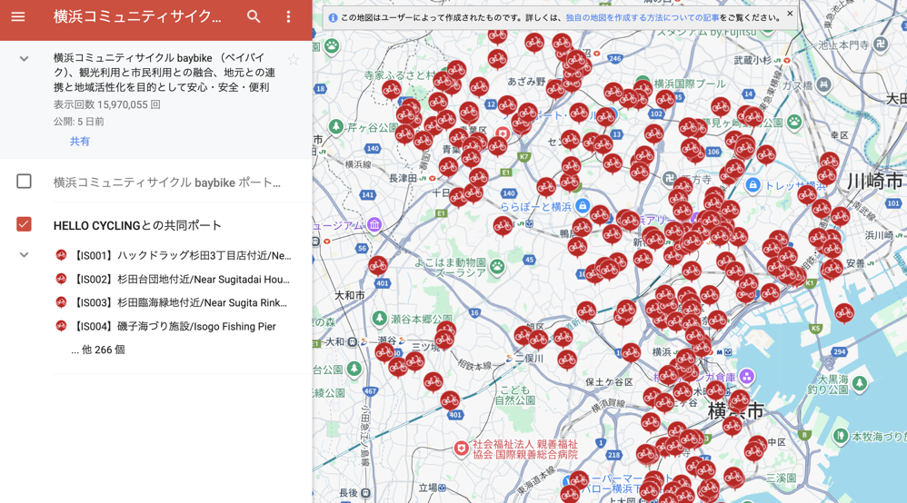Open the 独自の地図を作成する方法についての記事 link
907x503 pixels.
642,18
